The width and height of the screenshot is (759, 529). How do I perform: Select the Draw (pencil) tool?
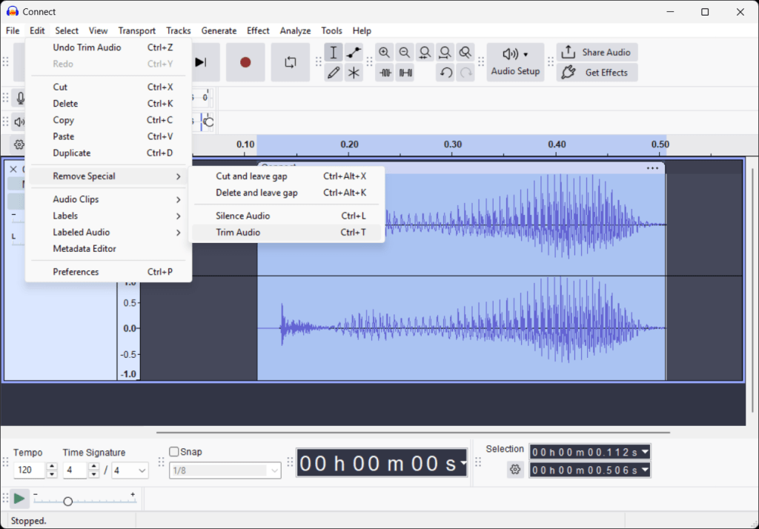pos(334,73)
